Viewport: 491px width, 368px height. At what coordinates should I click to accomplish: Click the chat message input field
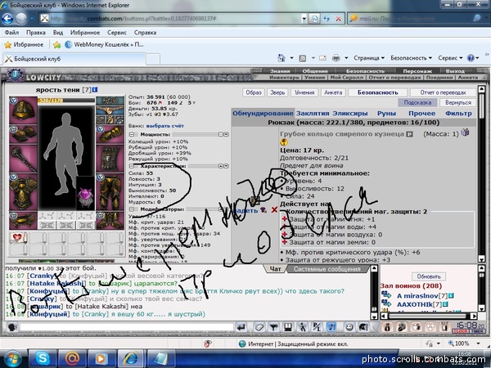pyautogui.click(x=127, y=327)
